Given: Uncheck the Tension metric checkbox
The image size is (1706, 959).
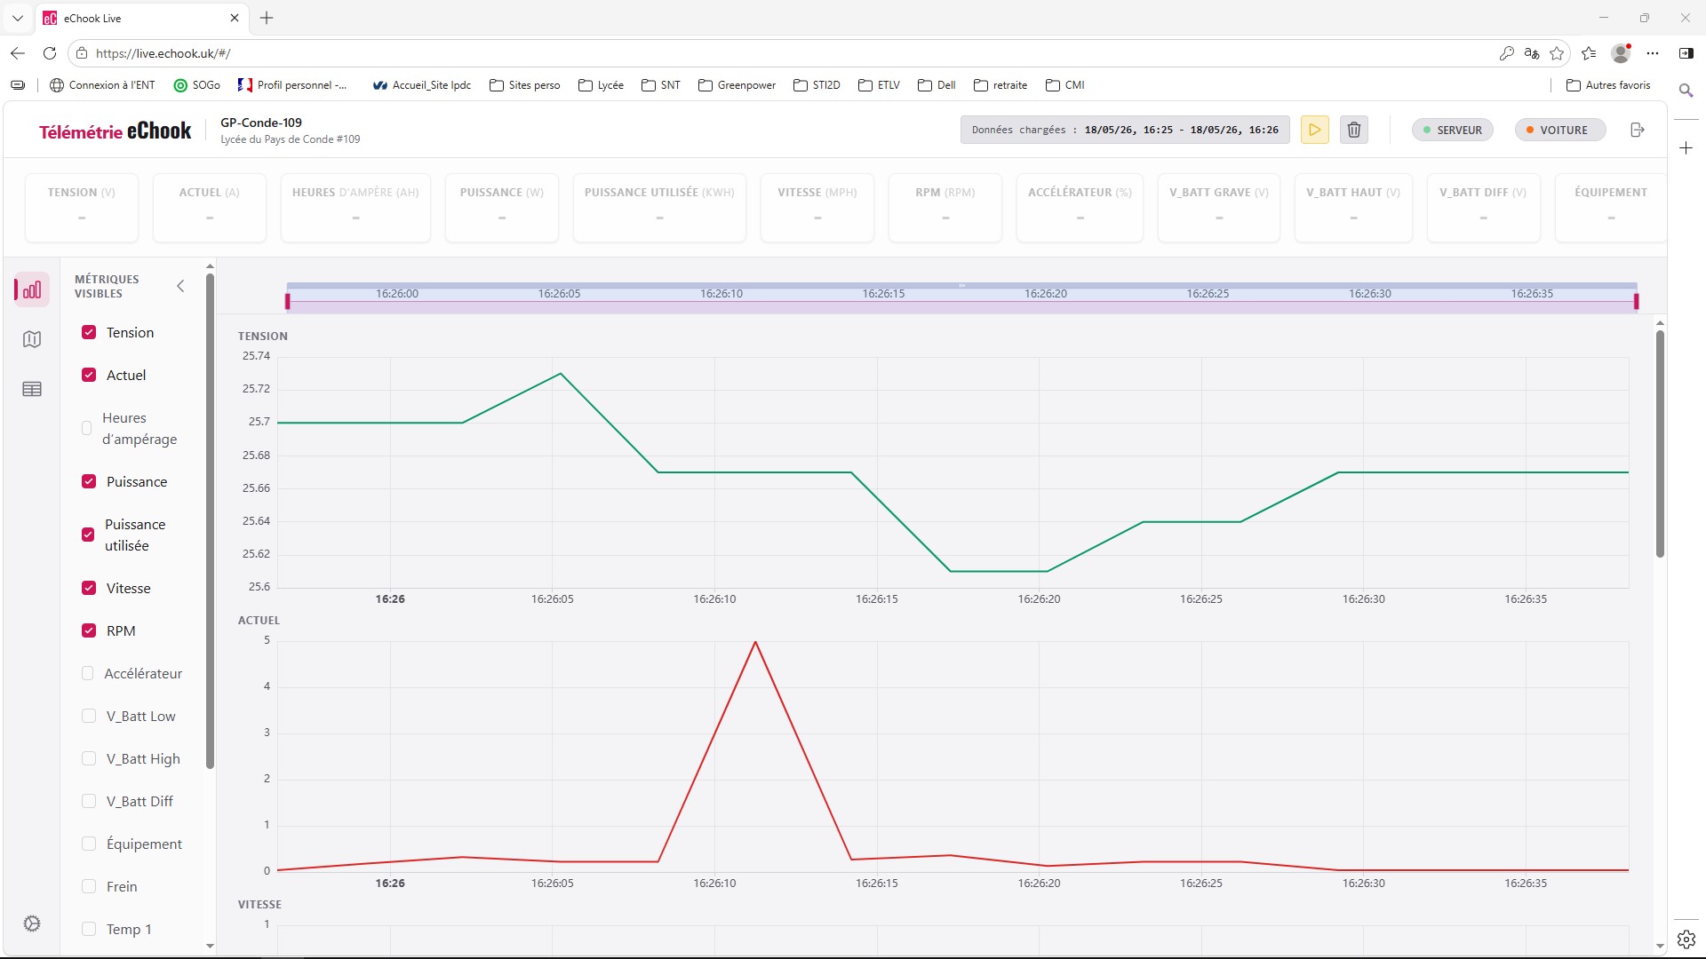Looking at the screenshot, I should (89, 332).
